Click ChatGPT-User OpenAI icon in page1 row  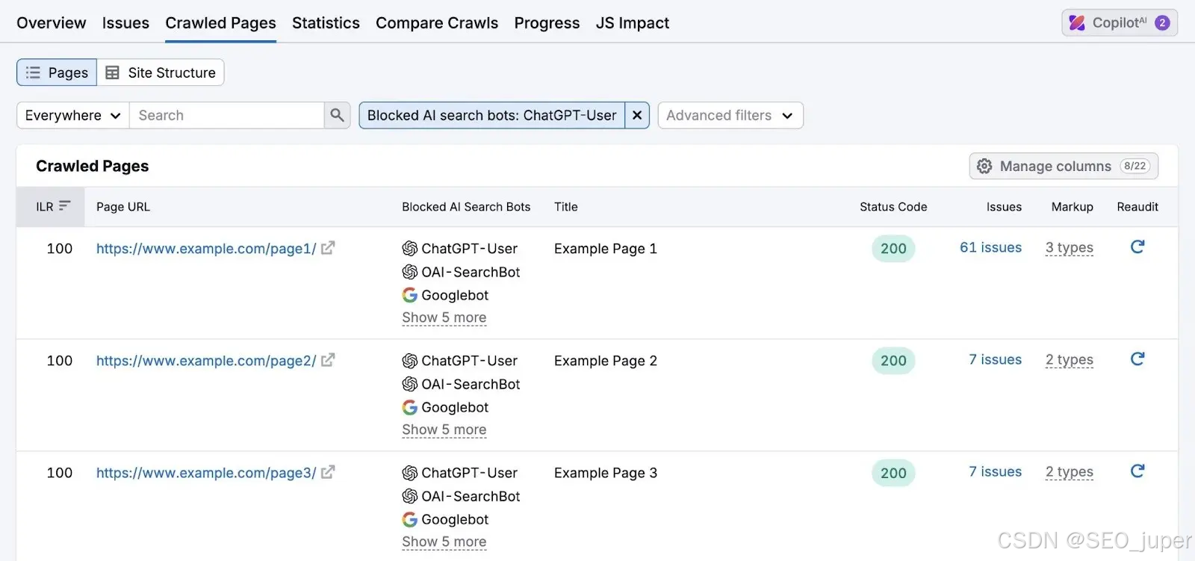pyautogui.click(x=410, y=249)
